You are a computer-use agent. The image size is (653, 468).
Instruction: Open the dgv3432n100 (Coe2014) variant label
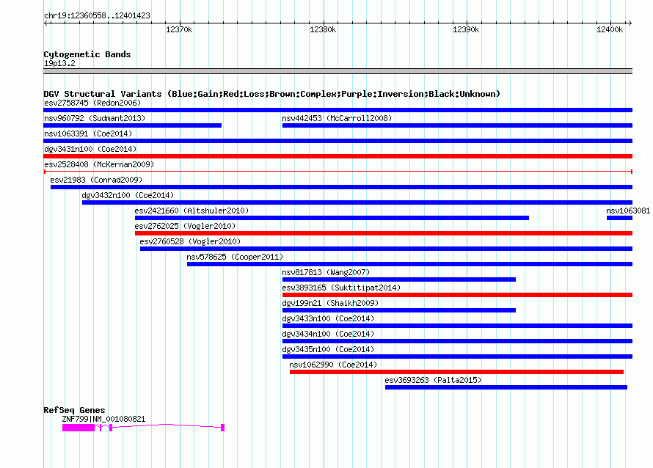pyautogui.click(x=128, y=195)
